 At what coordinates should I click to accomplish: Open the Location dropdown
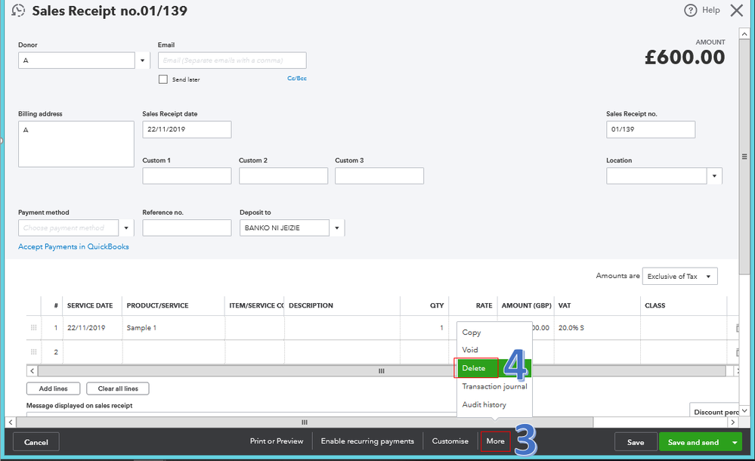[x=714, y=176]
